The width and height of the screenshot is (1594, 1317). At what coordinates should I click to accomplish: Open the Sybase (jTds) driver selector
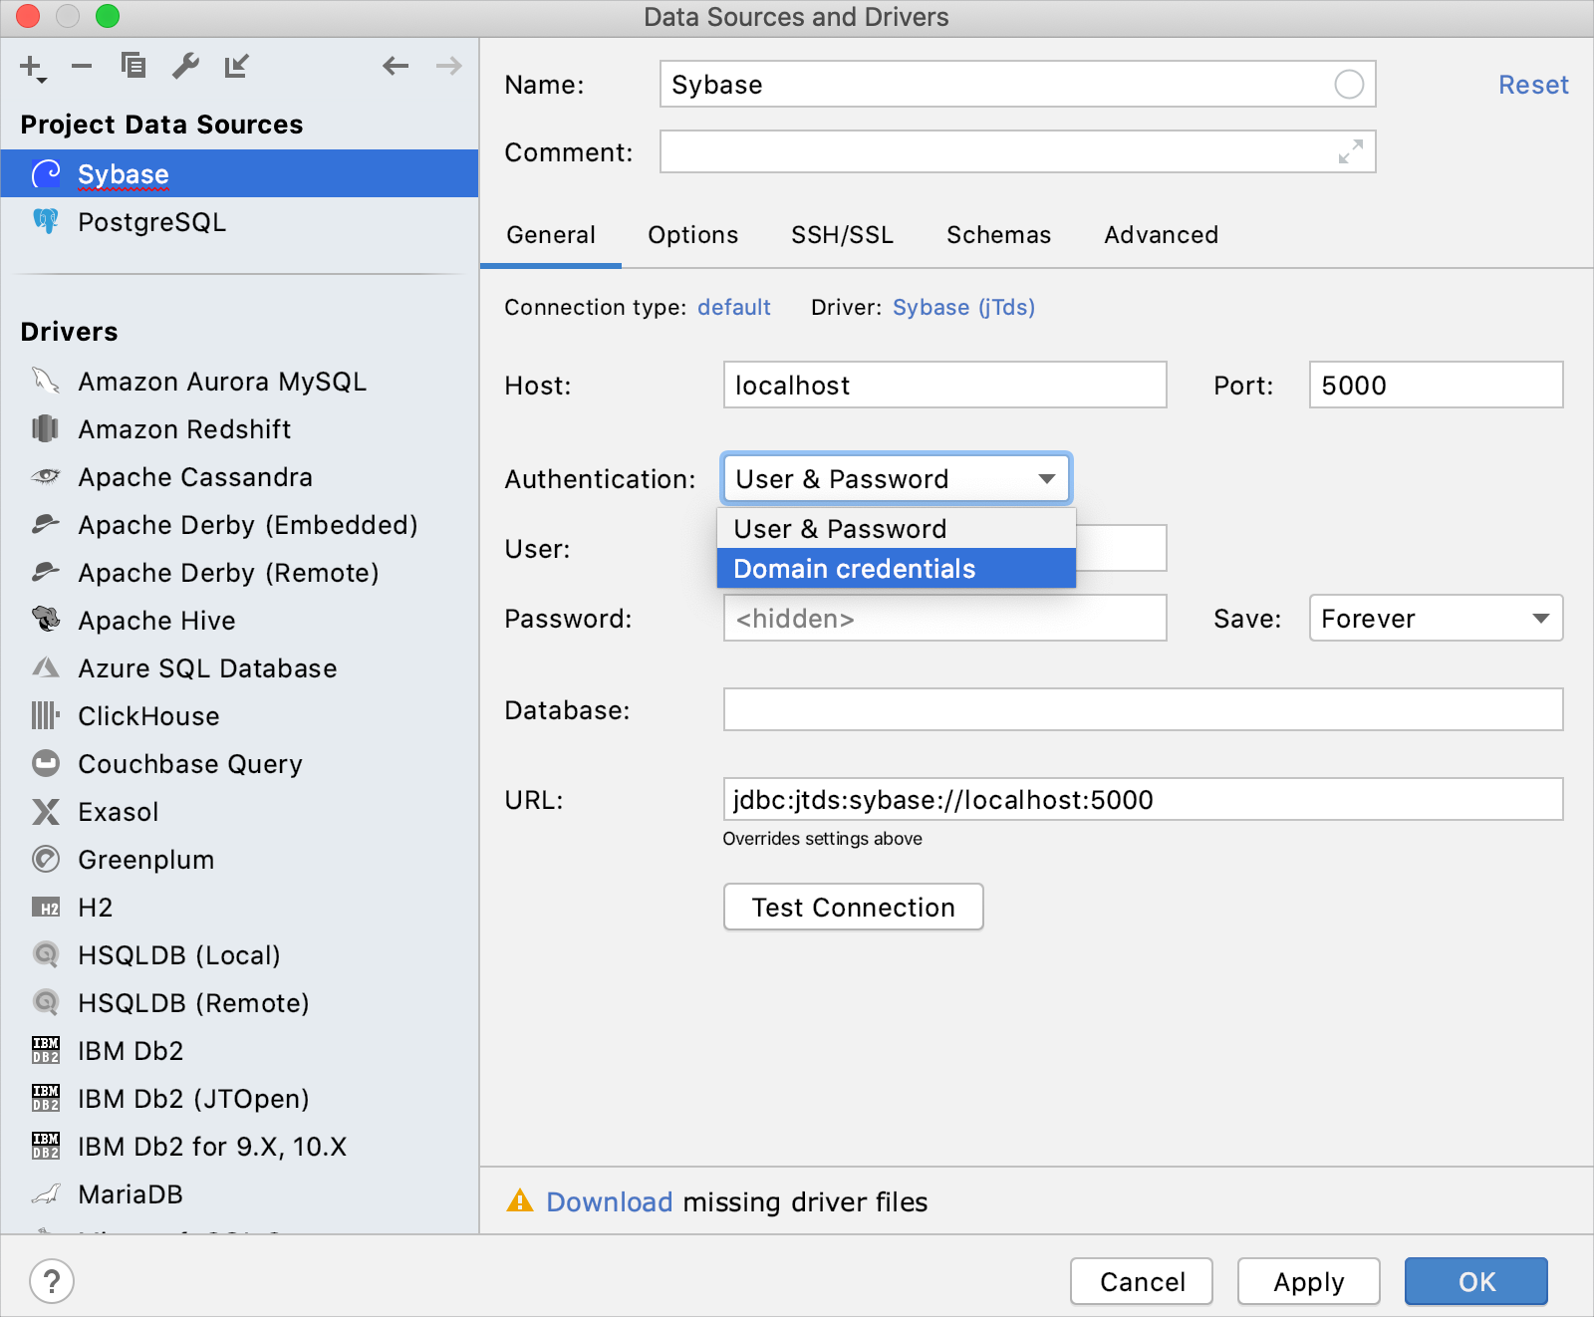pyautogui.click(x=963, y=307)
